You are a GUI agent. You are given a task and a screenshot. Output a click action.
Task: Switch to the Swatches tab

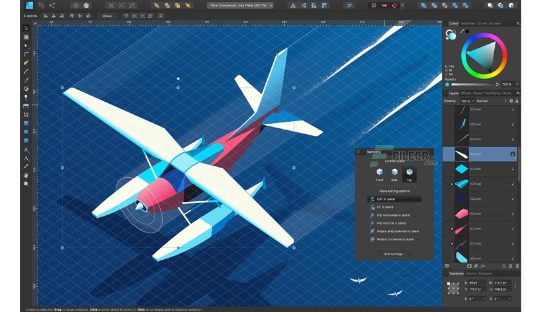click(x=468, y=23)
